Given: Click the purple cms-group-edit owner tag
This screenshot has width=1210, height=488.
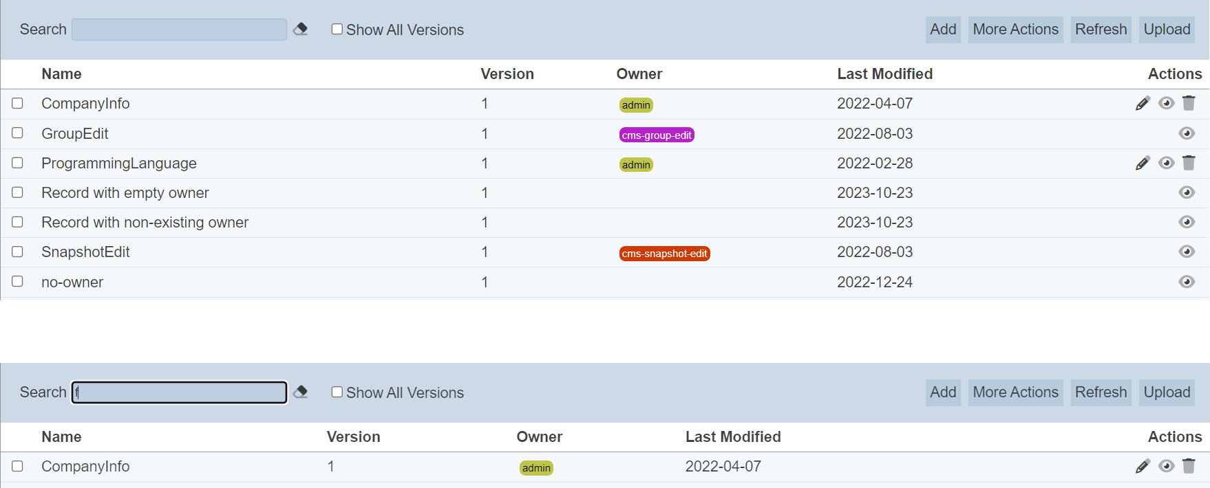Looking at the screenshot, I should pos(657,135).
